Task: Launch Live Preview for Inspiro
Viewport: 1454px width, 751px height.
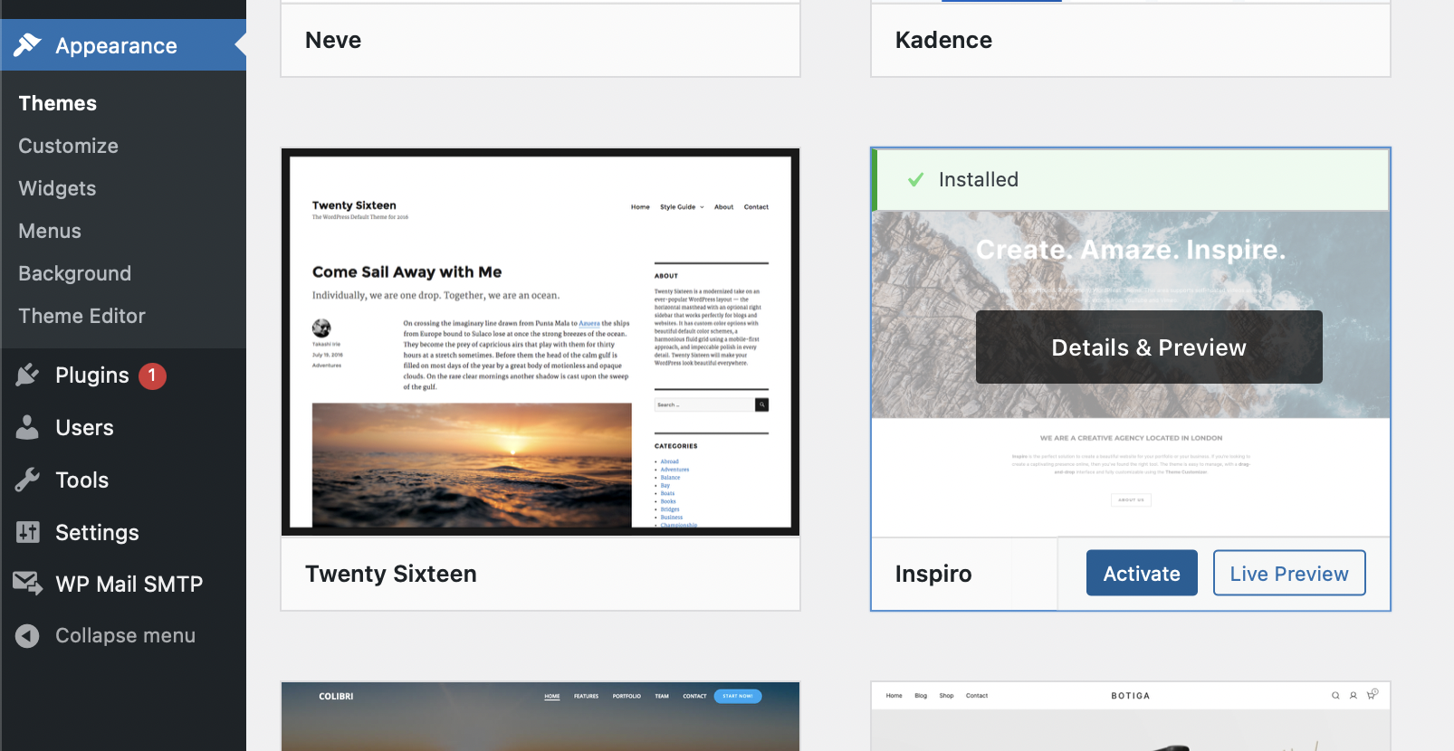Action: 1289,574
